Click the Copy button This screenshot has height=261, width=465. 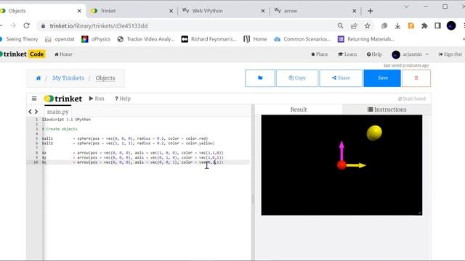297,78
